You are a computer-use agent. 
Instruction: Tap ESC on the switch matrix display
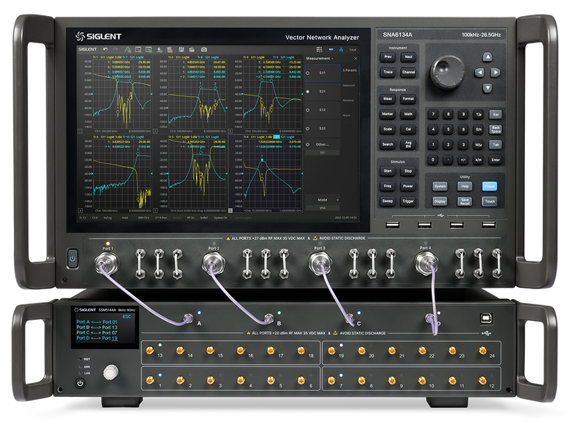pyautogui.click(x=127, y=316)
